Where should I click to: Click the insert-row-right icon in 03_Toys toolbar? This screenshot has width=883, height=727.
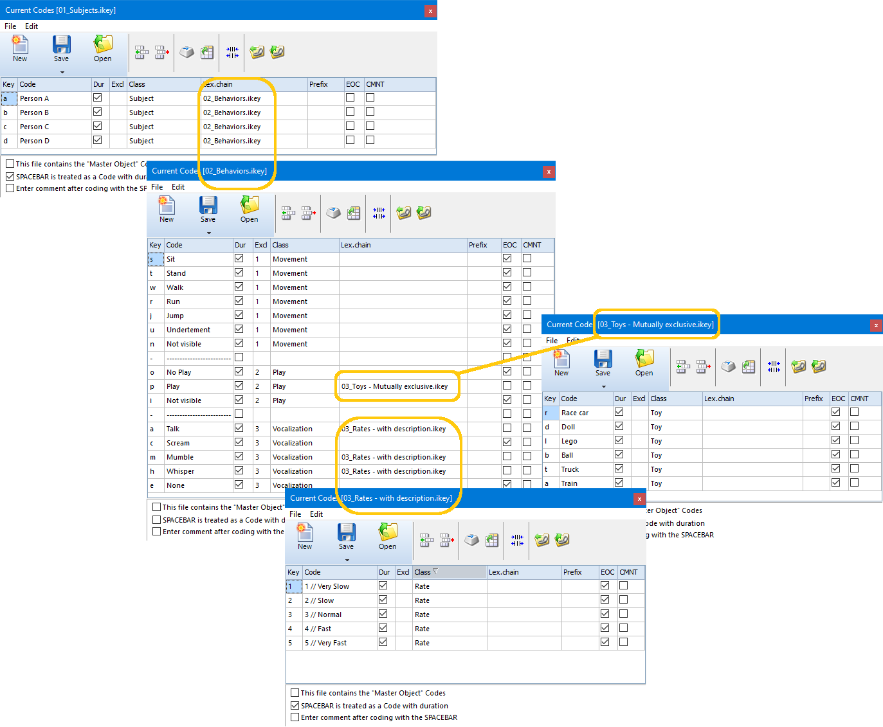coord(704,366)
